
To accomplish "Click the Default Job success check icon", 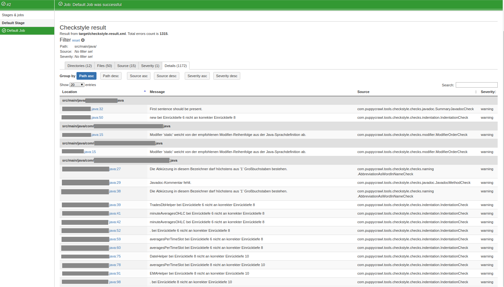I will (x=4, y=30).
